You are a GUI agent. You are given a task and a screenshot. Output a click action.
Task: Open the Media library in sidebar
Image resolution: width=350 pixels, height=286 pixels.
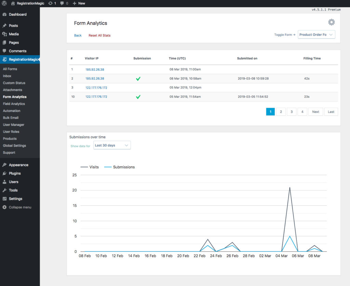(x=14, y=34)
